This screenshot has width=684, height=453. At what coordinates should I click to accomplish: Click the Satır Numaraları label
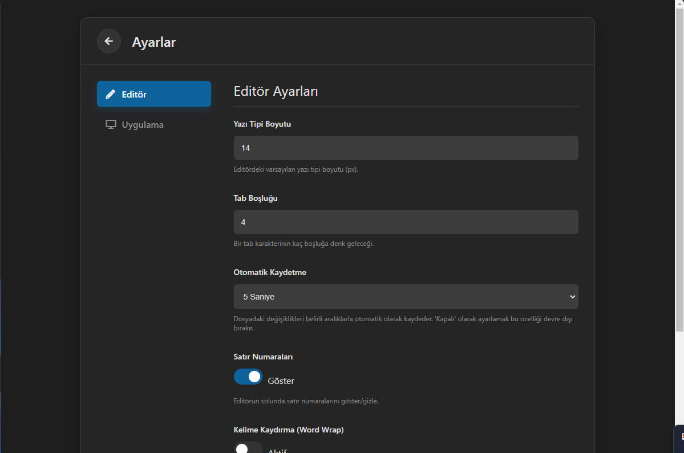(x=263, y=357)
